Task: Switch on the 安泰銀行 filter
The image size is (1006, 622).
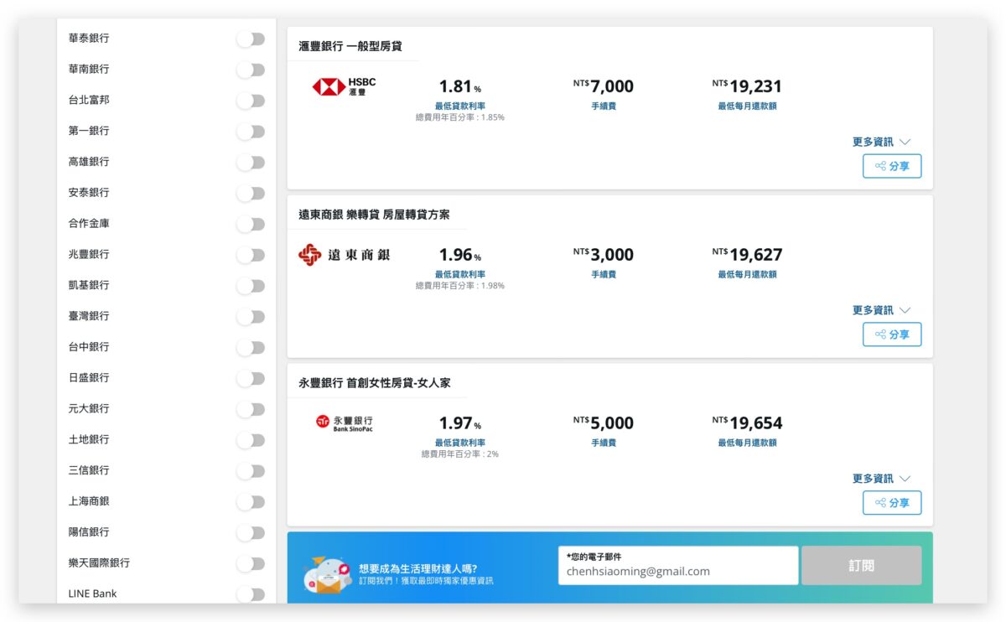Action: (251, 193)
